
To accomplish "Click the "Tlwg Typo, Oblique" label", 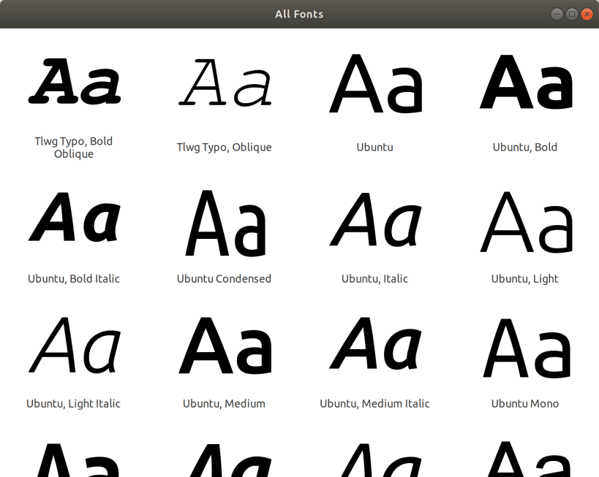I will [225, 148].
